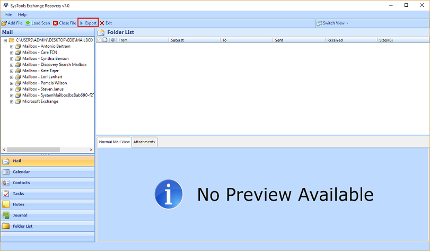Open the Contacts navigation pane
The height and width of the screenshot is (251, 430).
[x=48, y=183]
